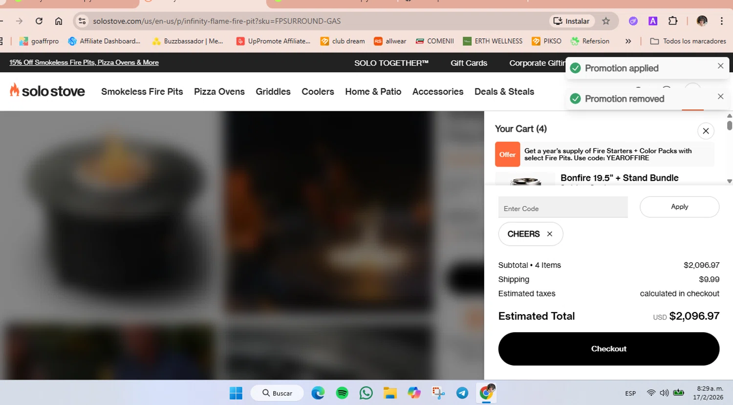Open the Home & Patio menu

373,91
